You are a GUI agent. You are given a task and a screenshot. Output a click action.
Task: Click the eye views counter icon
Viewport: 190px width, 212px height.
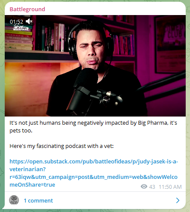point(144,187)
